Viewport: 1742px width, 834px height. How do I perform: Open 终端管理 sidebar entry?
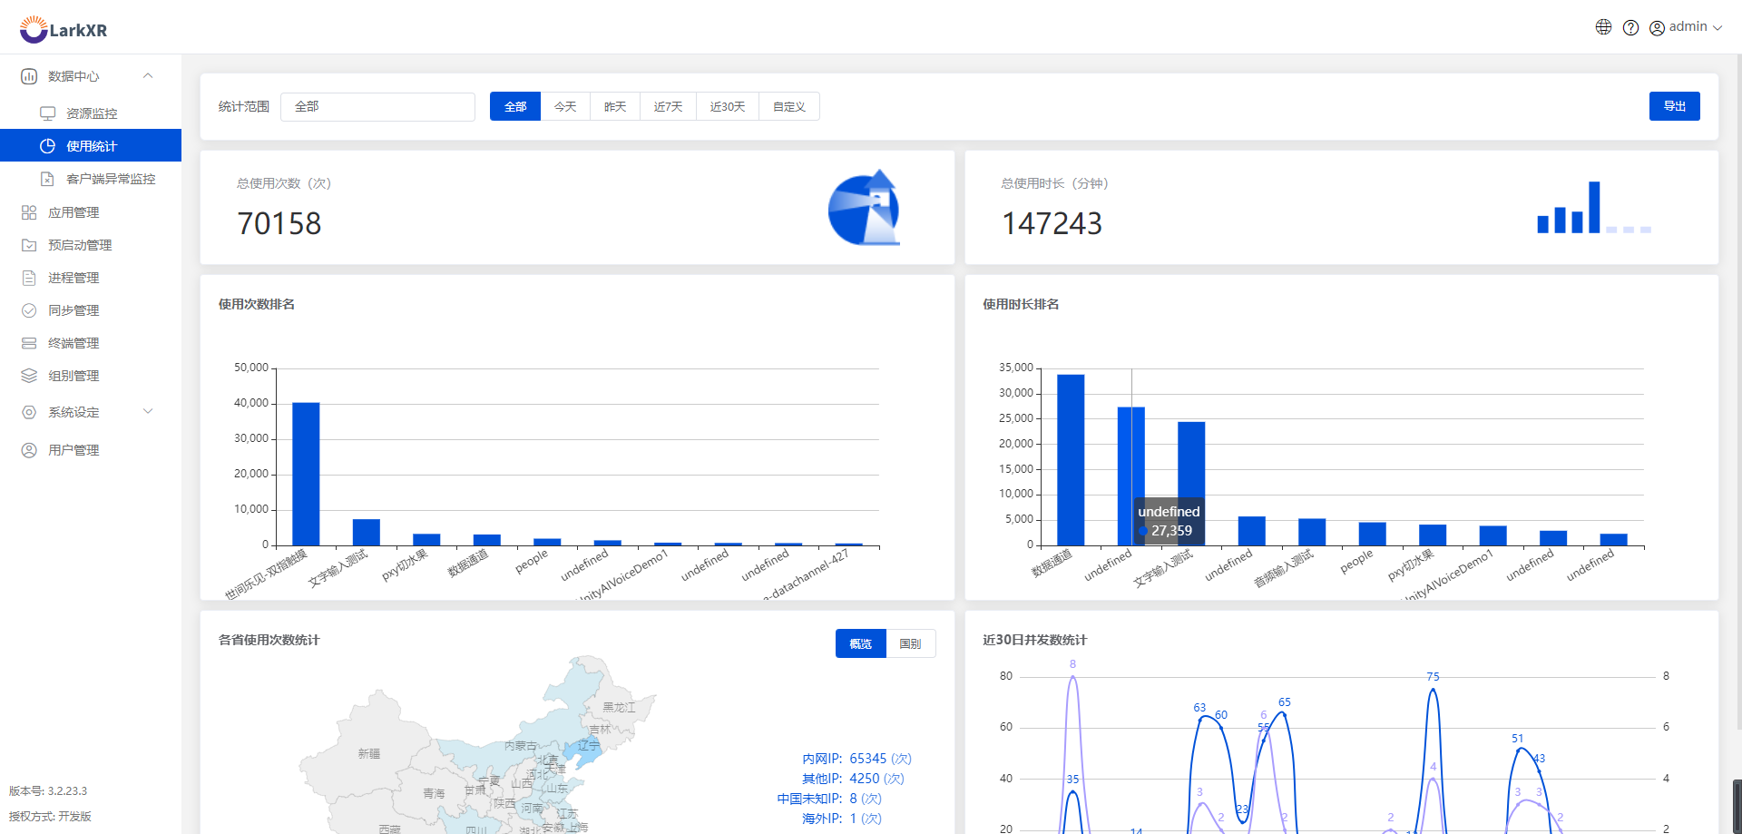73,343
